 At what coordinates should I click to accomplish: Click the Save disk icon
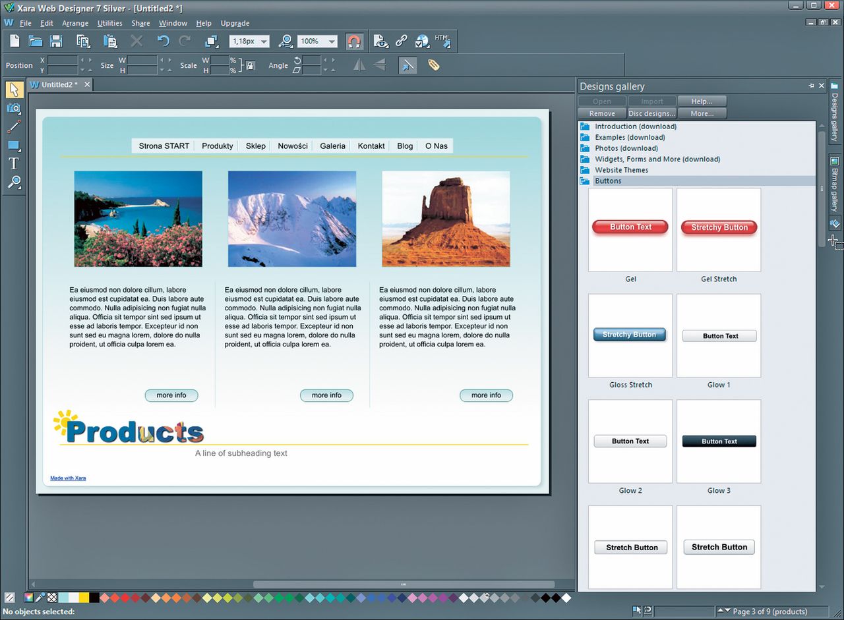57,42
